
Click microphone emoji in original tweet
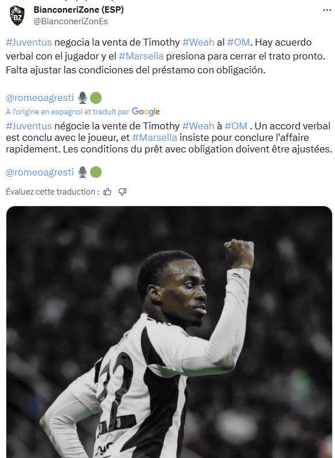click(x=83, y=98)
